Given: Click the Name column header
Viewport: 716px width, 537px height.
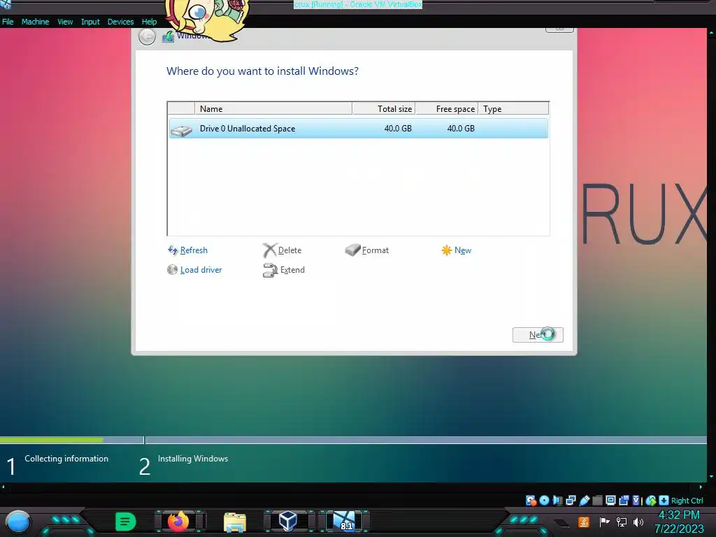Looking at the screenshot, I should pos(273,108).
